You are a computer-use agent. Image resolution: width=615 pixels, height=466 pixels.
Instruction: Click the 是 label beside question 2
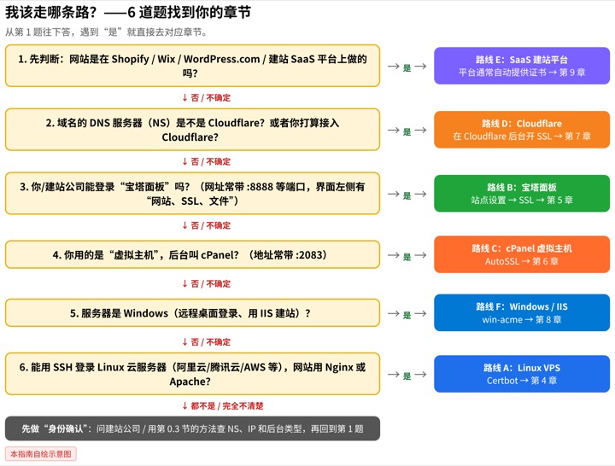407,131
